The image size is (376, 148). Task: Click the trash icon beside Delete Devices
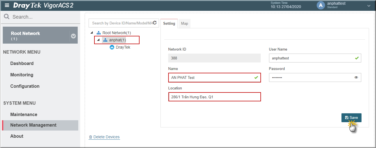[91, 137]
